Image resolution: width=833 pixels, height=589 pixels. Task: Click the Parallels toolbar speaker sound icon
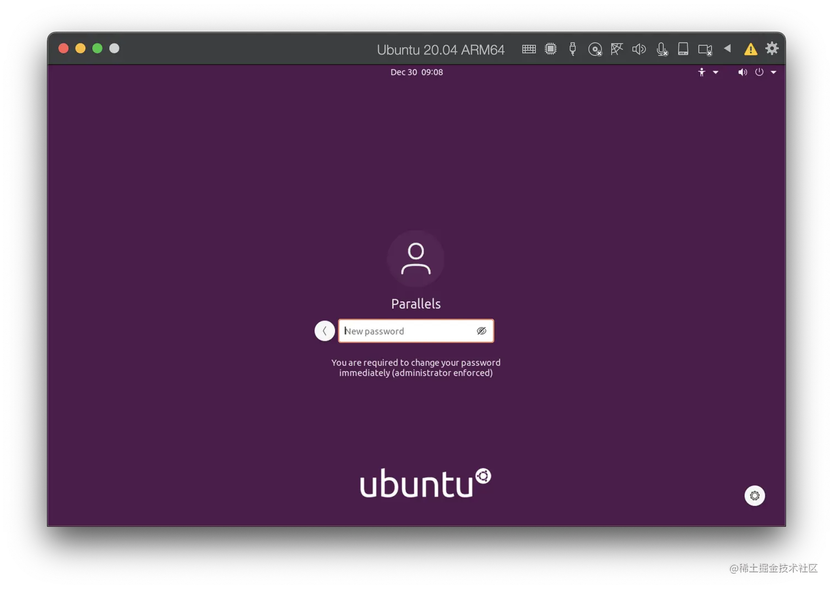point(639,49)
